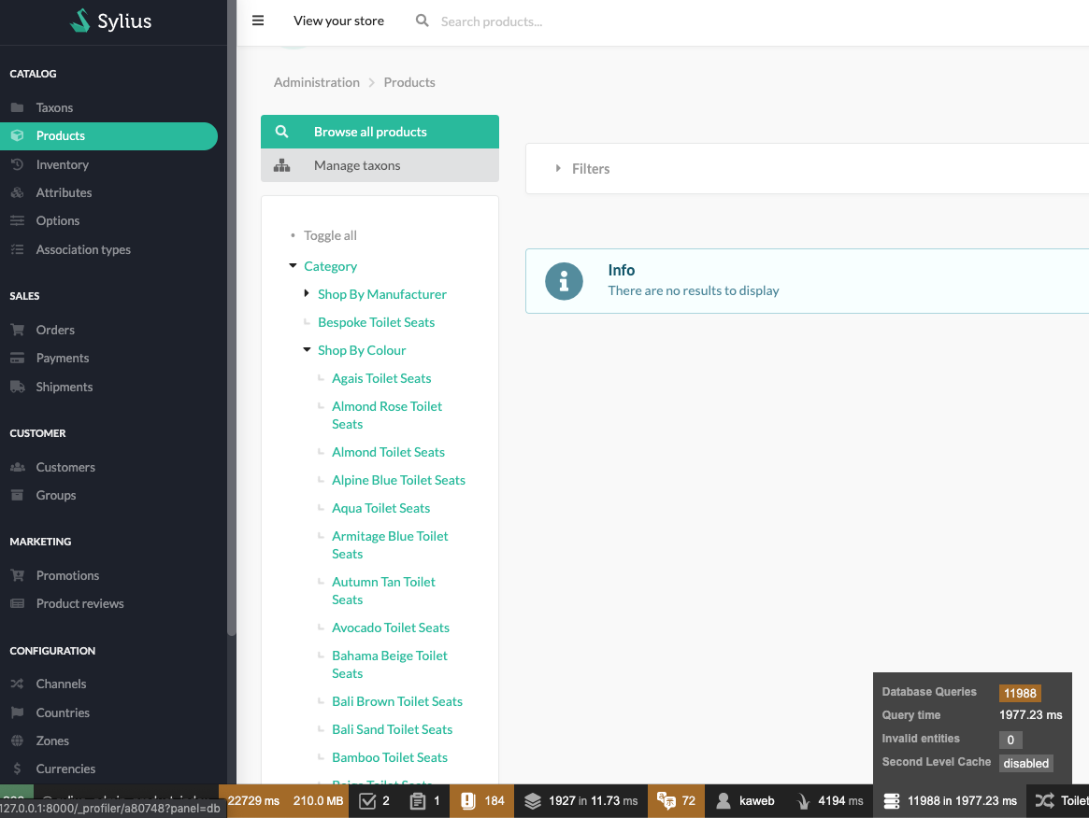This screenshot has height=818, width=1089.
Task: Click the Administration breadcrumb link
Action: pyautogui.click(x=317, y=82)
